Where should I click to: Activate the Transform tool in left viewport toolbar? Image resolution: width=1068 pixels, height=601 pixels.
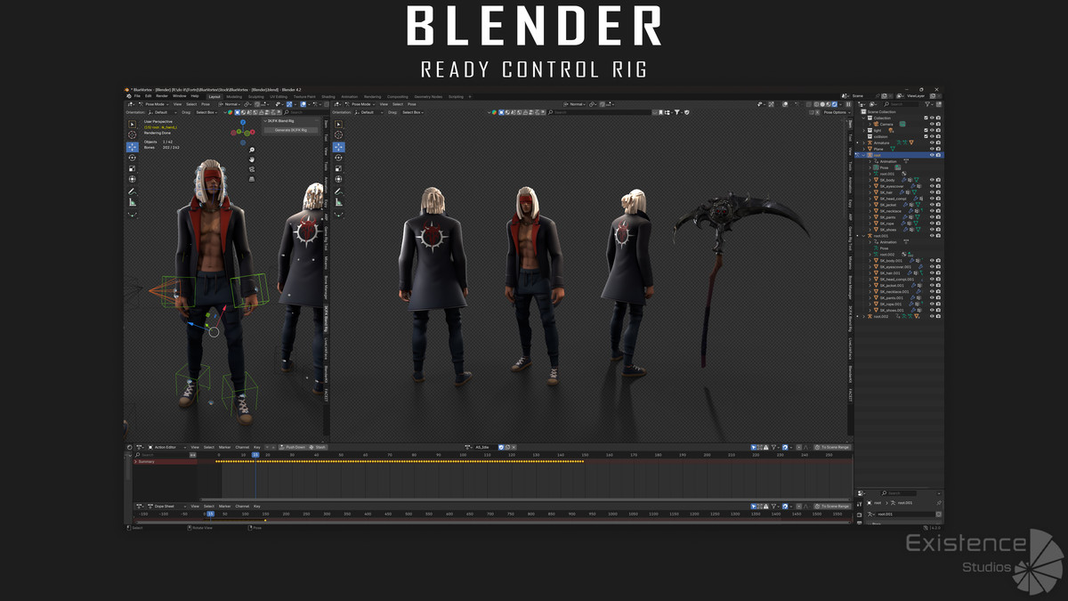(x=133, y=179)
